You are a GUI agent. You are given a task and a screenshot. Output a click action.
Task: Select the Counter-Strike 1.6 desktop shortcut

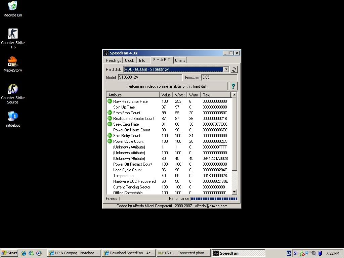(13, 38)
